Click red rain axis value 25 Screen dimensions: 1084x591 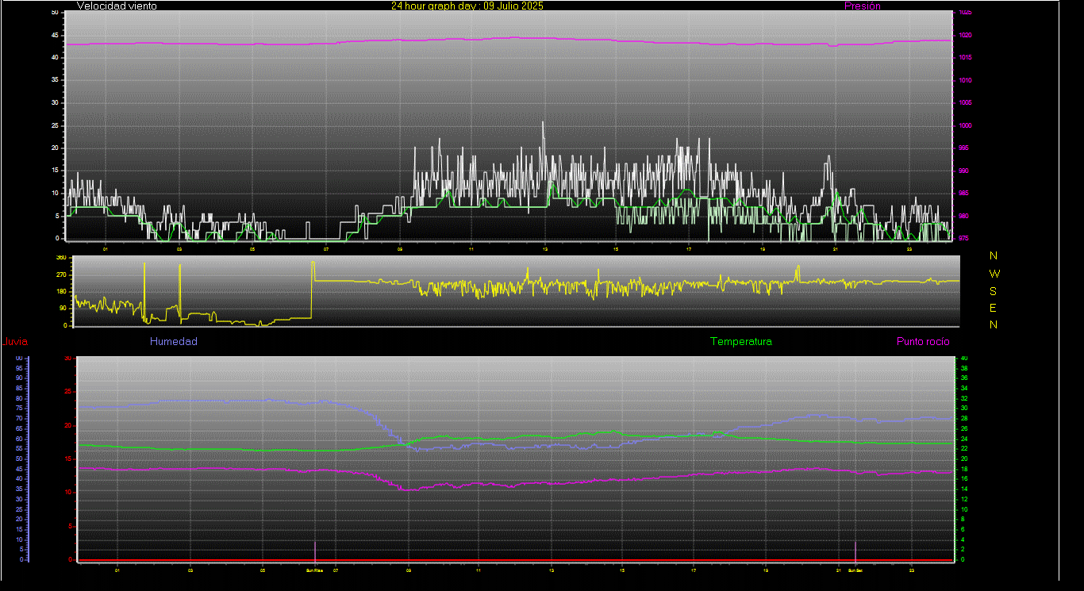coord(67,392)
